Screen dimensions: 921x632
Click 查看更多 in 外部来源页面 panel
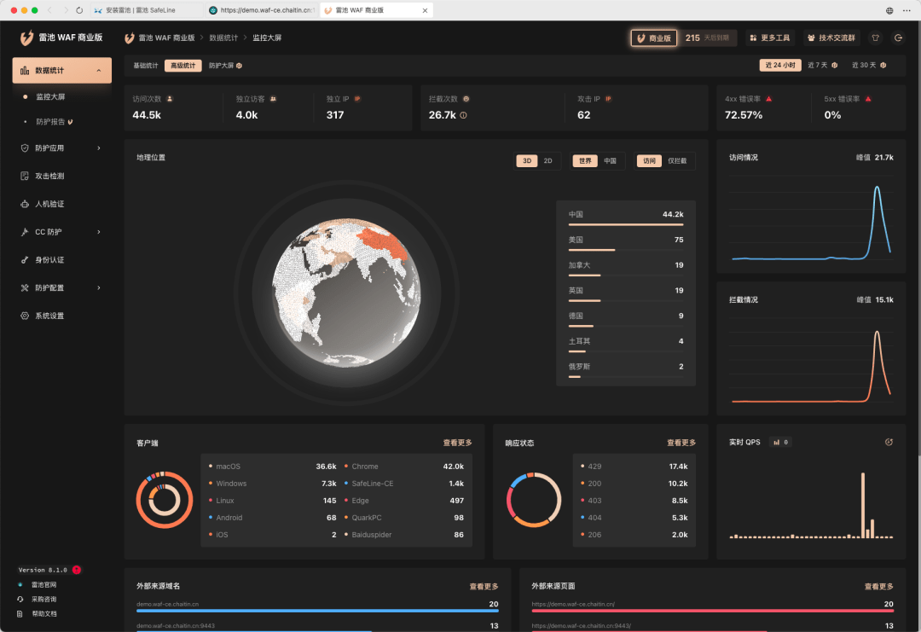[878, 586]
